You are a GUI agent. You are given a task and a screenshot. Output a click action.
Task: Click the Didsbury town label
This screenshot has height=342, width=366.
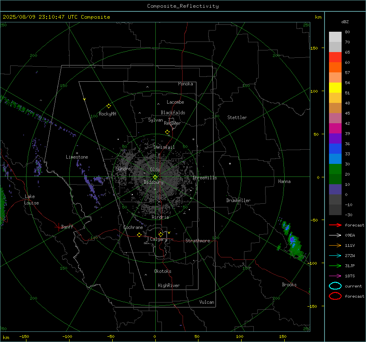[x=153, y=182]
